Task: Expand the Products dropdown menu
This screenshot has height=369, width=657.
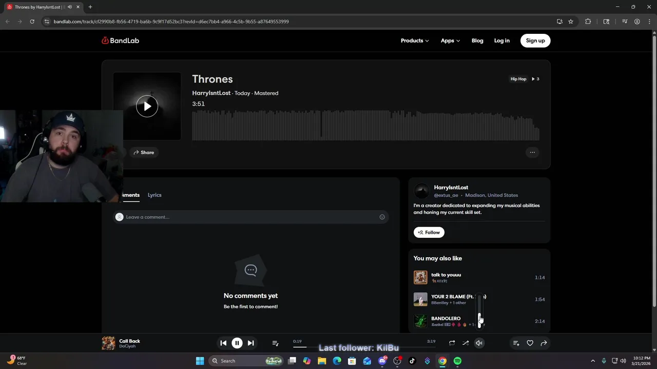Action: click(414, 40)
